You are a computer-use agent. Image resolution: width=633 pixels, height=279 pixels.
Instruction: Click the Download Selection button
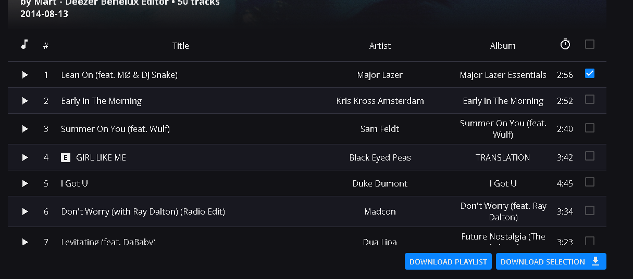pyautogui.click(x=551, y=262)
